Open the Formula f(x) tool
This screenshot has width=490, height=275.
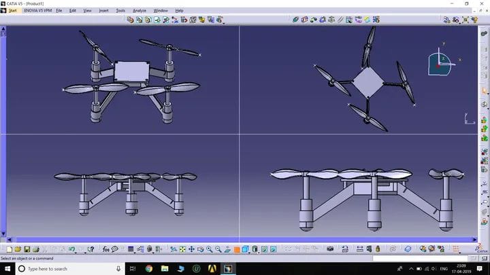tap(105, 249)
